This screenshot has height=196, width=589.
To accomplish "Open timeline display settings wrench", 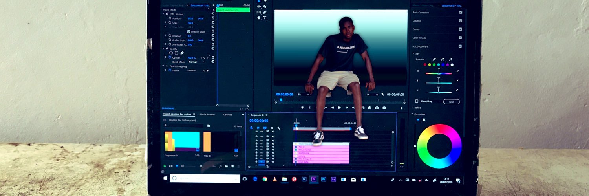I will 278,128.
